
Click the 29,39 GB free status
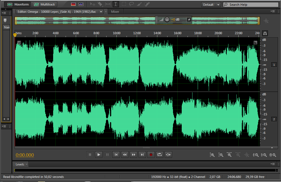point(255,177)
